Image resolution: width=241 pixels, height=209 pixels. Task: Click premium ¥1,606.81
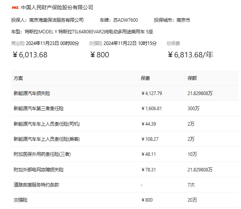coord(151,109)
